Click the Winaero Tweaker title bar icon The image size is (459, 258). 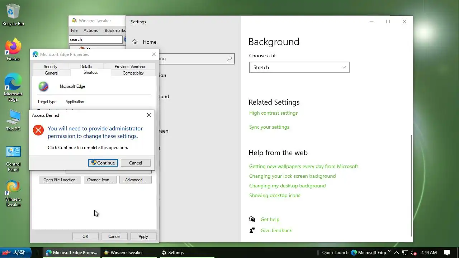(x=74, y=21)
